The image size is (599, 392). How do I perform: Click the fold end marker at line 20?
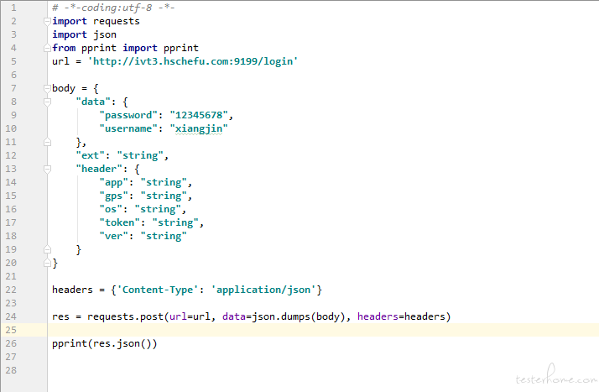pos(47,263)
